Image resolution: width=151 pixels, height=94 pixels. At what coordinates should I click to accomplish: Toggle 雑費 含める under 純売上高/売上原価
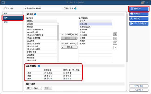coord(64,76)
